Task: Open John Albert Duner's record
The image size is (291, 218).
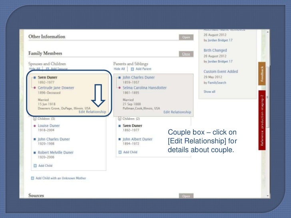Action: pos(138,139)
